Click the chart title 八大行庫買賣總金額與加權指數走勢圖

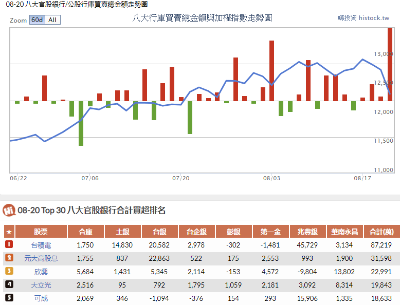tap(202, 18)
